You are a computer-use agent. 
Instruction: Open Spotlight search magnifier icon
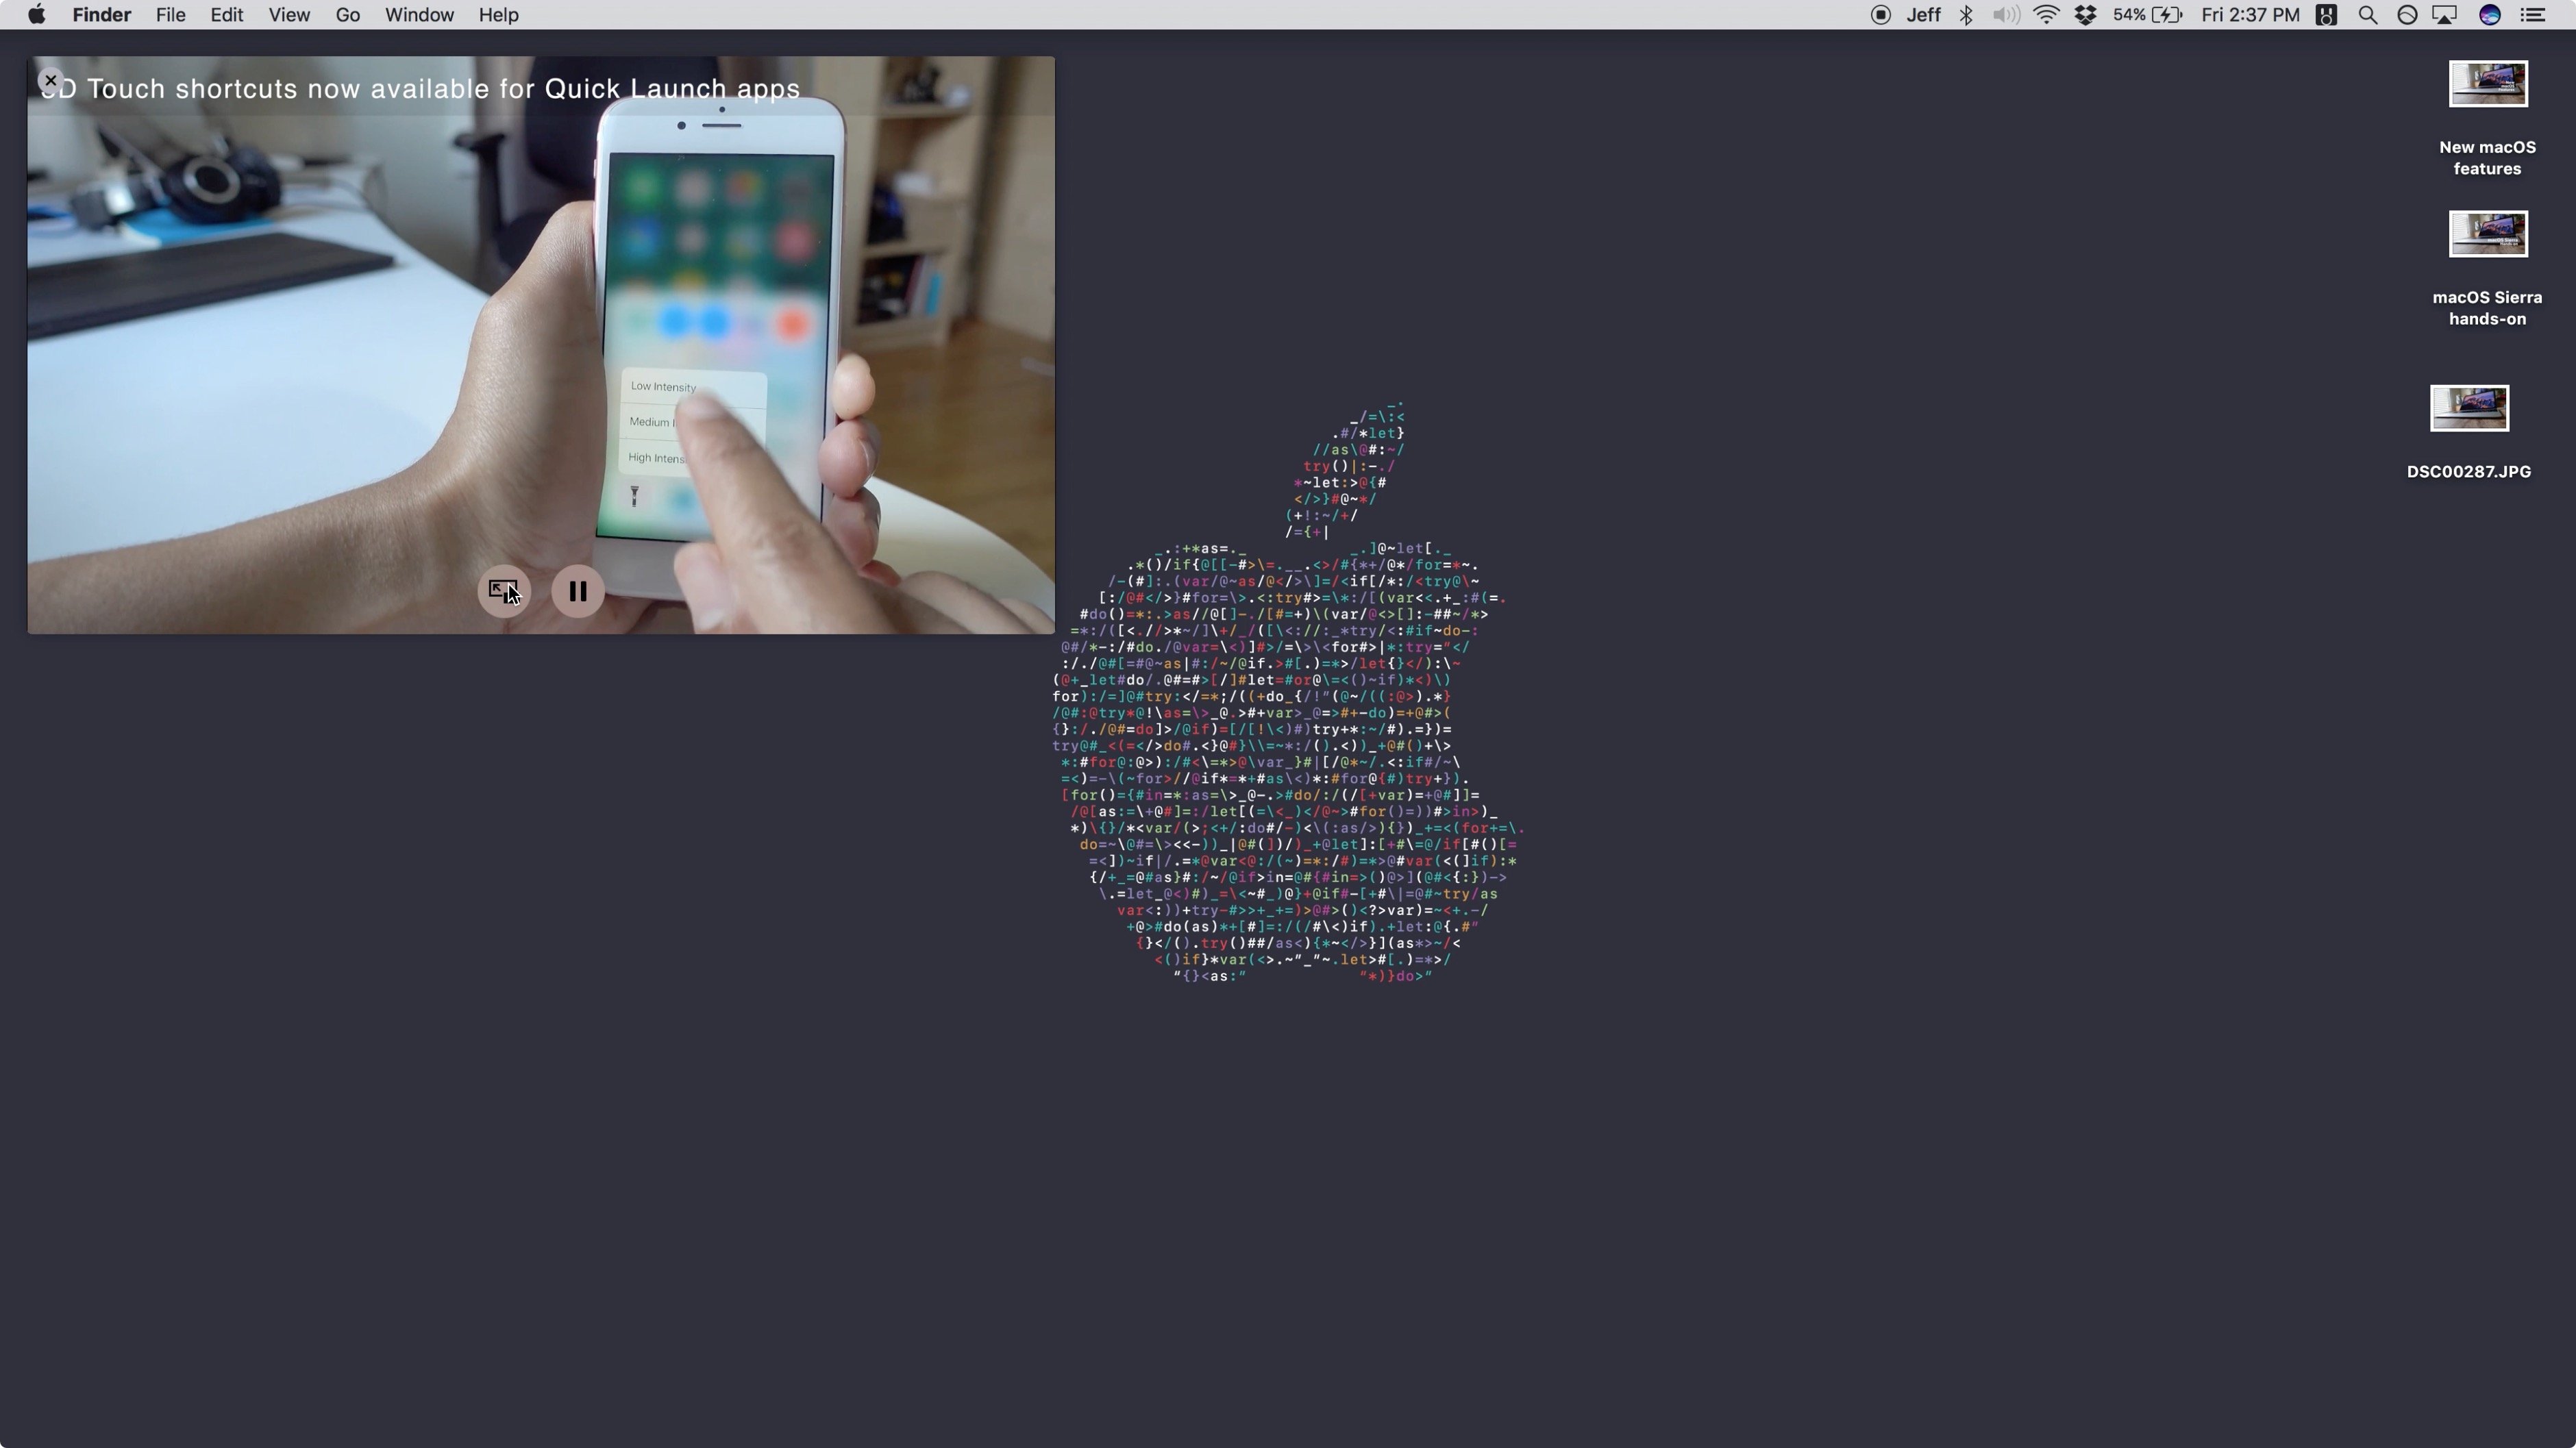point(2367,15)
